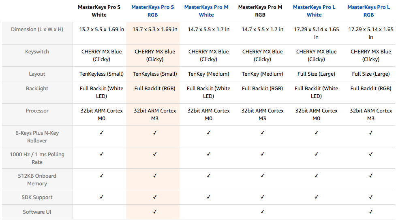This screenshot has height=221, width=396.
Task: Click the MasterKeys Pro S White heading
Action: click(x=99, y=11)
